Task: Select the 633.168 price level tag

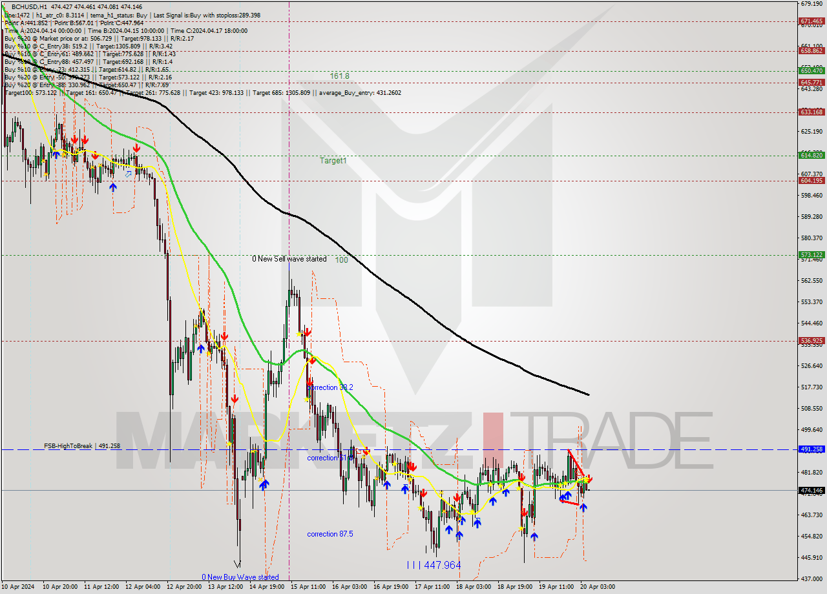Action: 811,112
